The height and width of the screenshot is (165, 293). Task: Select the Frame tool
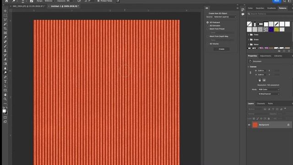coord(5,33)
